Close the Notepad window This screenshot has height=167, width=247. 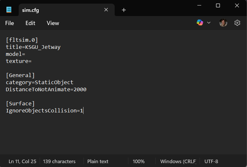pos(237,5)
